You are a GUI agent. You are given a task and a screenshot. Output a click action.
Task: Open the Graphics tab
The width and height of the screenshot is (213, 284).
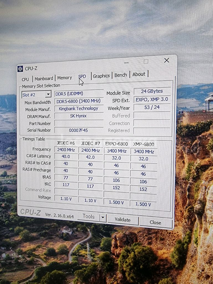[x=101, y=76]
